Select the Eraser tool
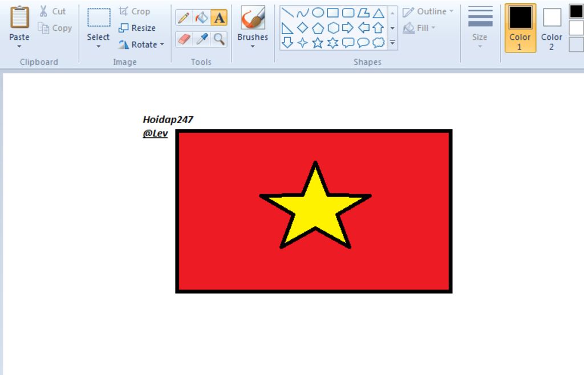This screenshot has width=584, height=375. coord(184,39)
